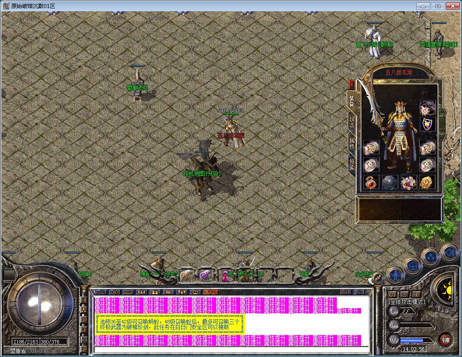Viewport: 462px width, 357px height.
Task: Talk to the 盟重老兵 NPC
Action: 138,86
